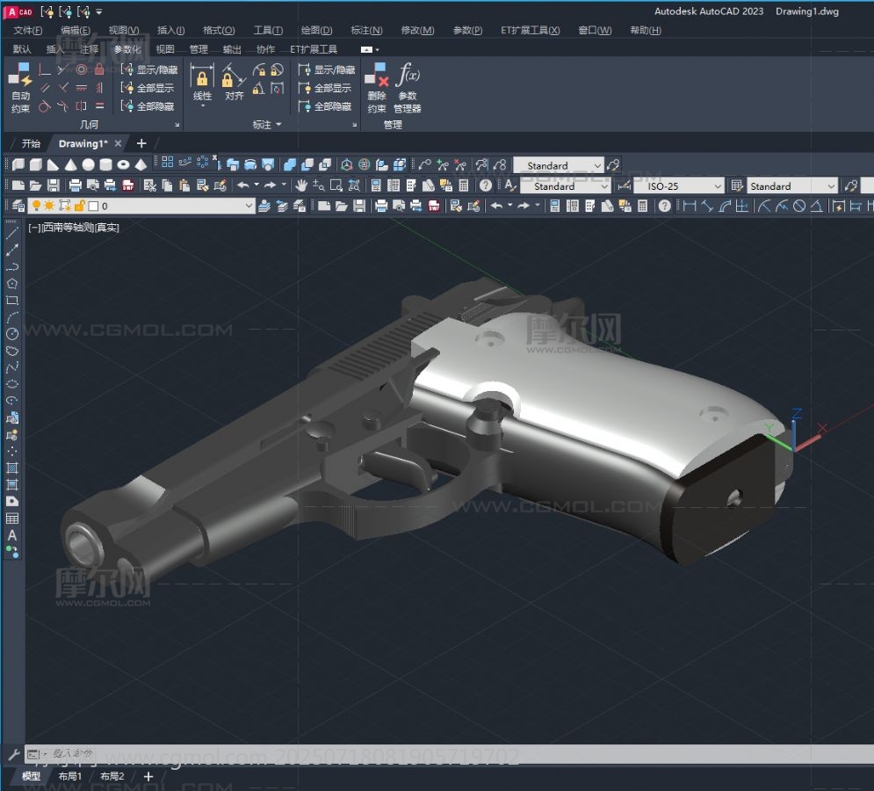Select the Sphere solid tool
This screenshot has width=874, height=791.
(88, 164)
